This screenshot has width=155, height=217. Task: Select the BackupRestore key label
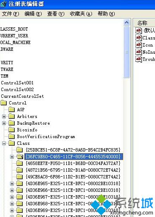click(33, 123)
